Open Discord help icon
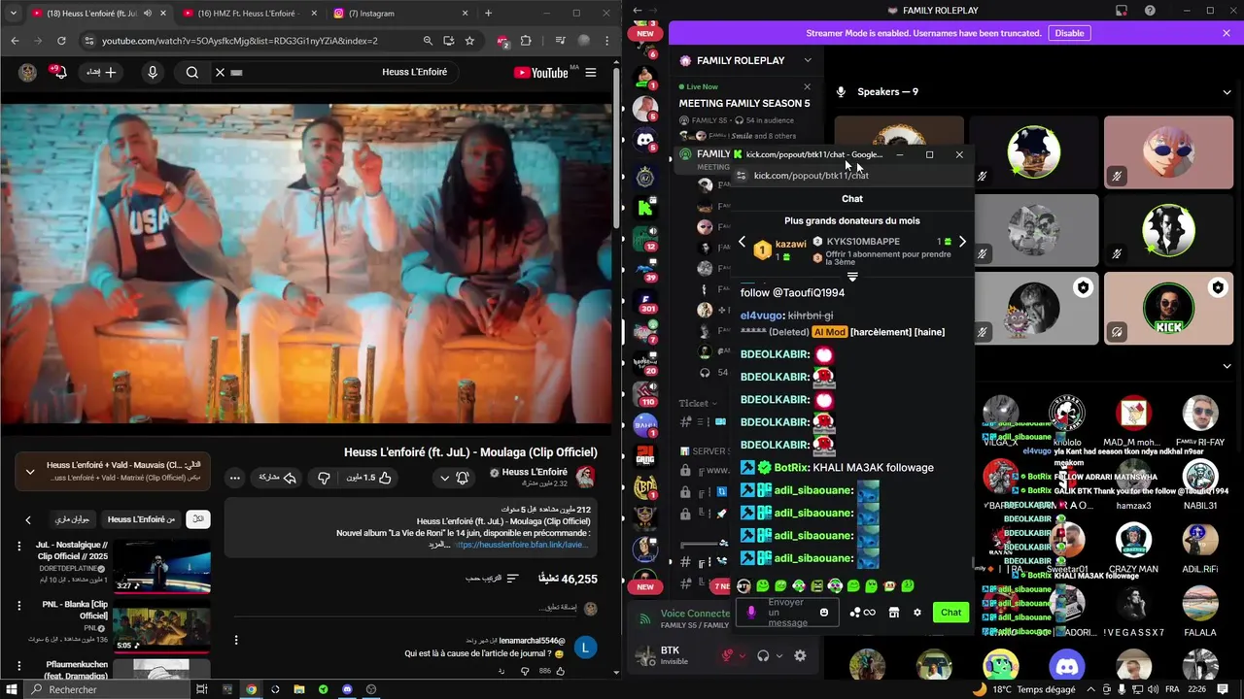The image size is (1244, 699). (x=1148, y=11)
